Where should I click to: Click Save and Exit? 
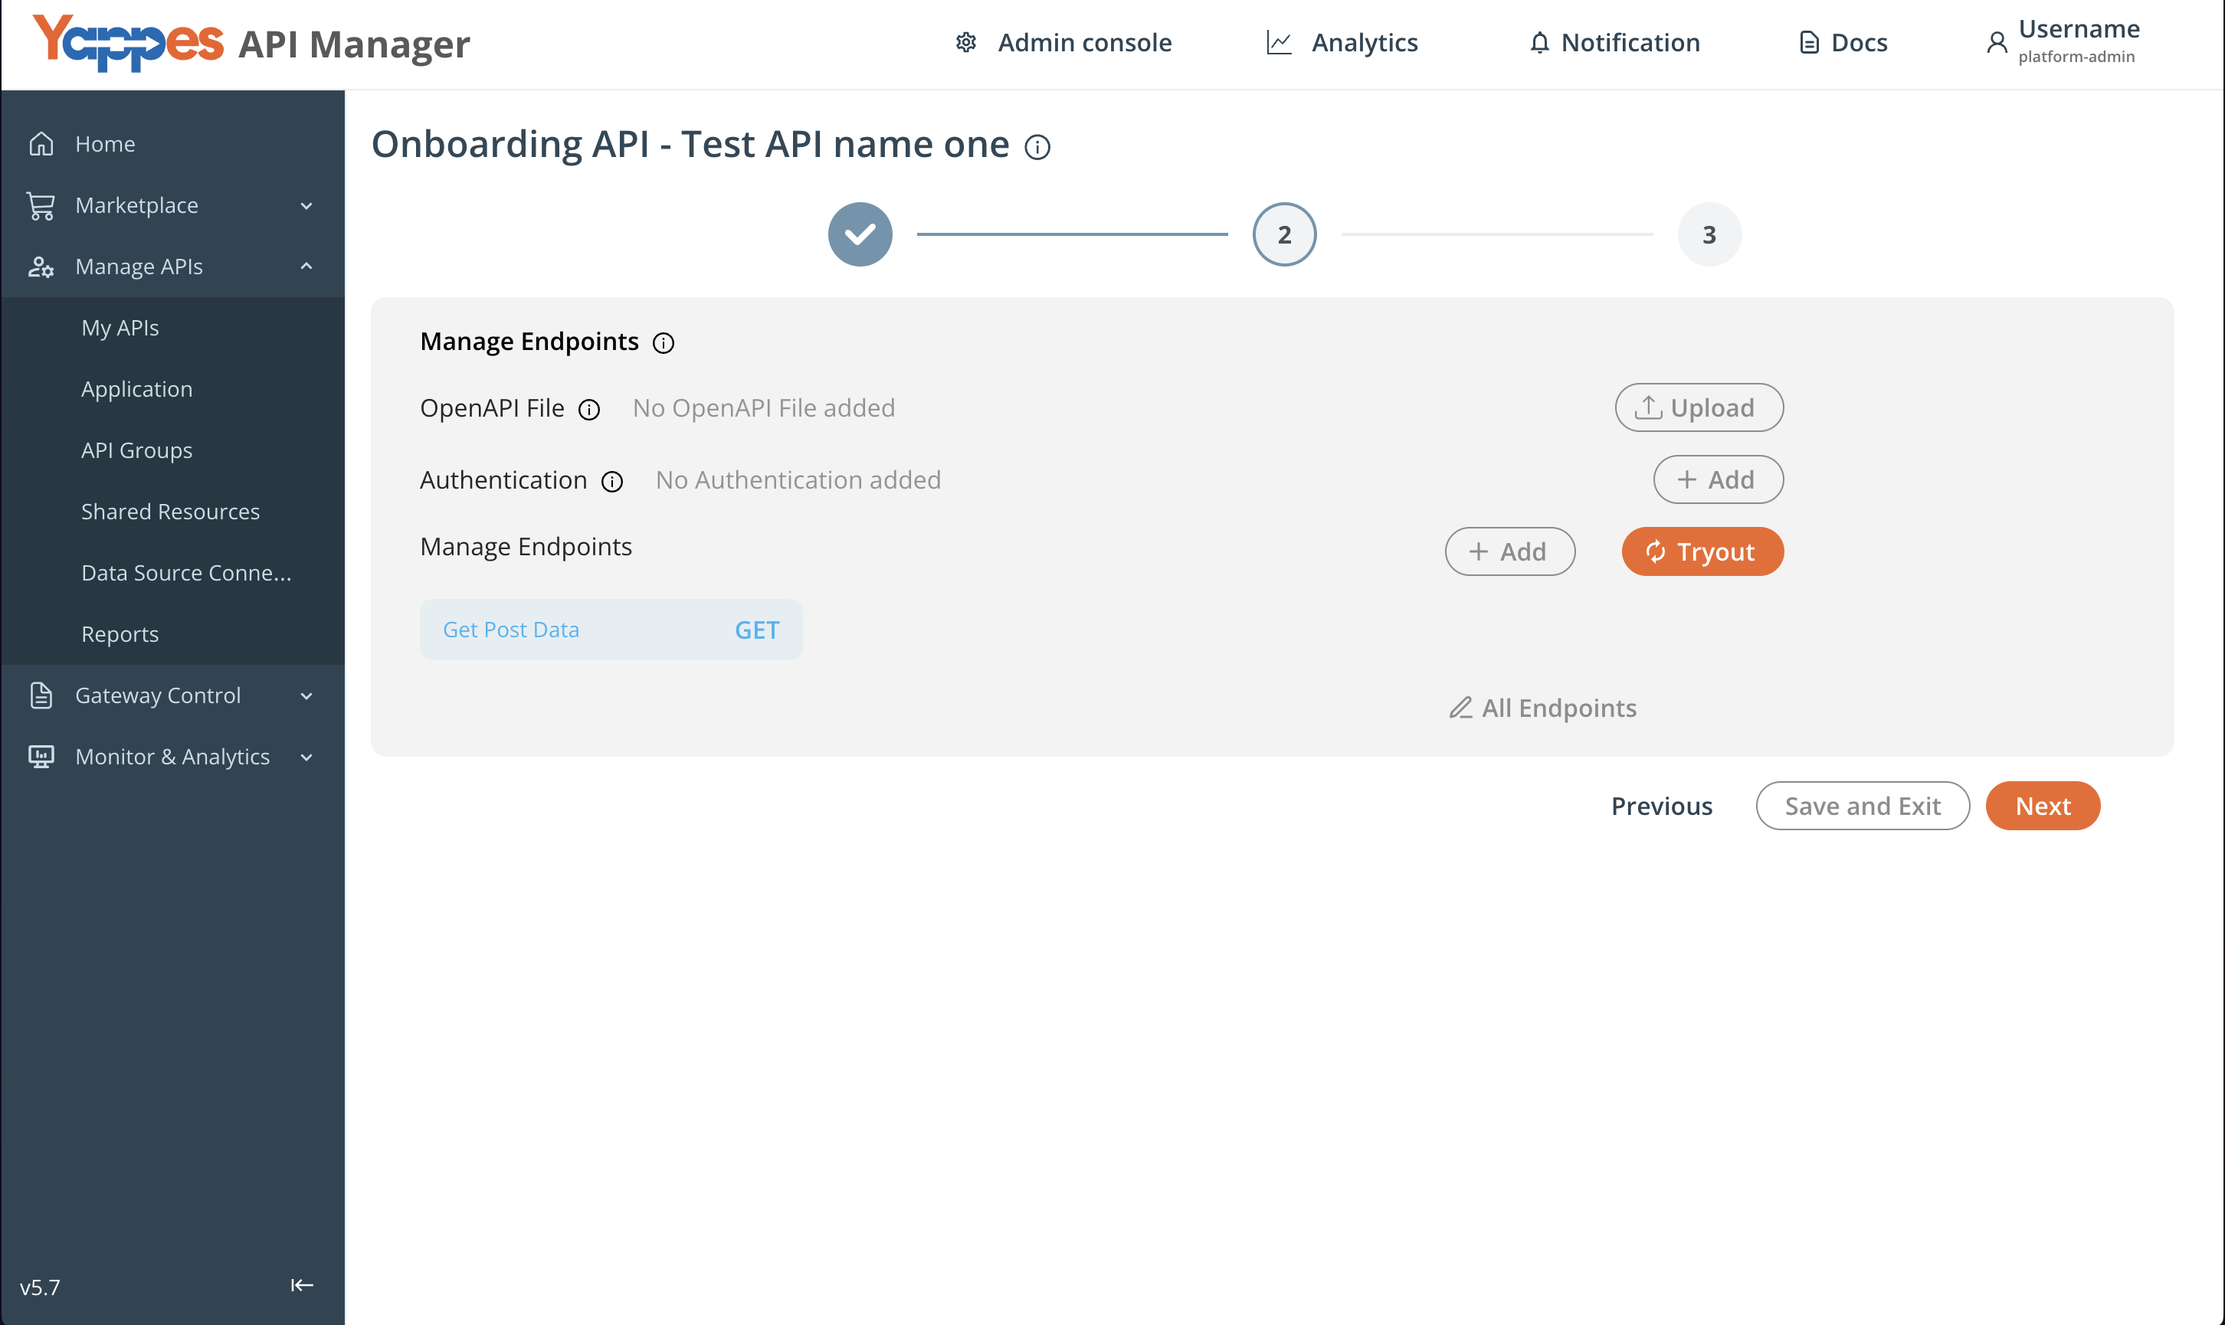(x=1863, y=806)
